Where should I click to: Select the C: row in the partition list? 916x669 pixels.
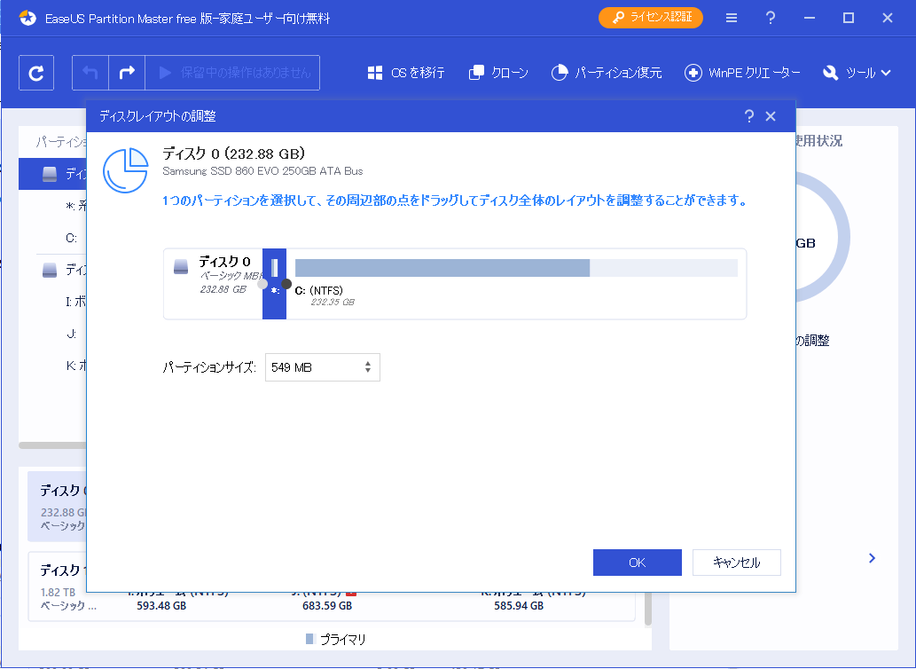(52, 238)
